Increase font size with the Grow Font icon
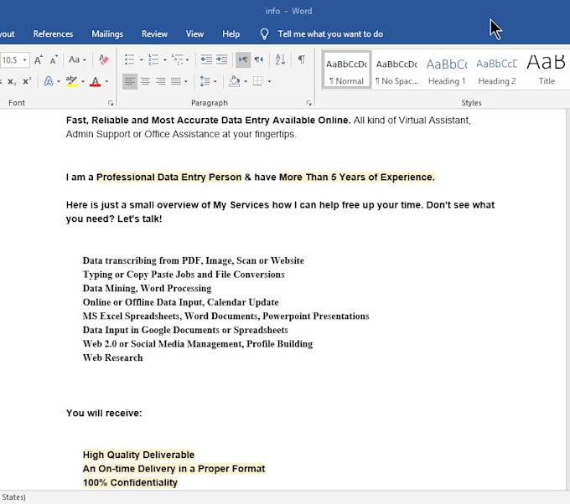This screenshot has width=570, height=504. point(39,60)
